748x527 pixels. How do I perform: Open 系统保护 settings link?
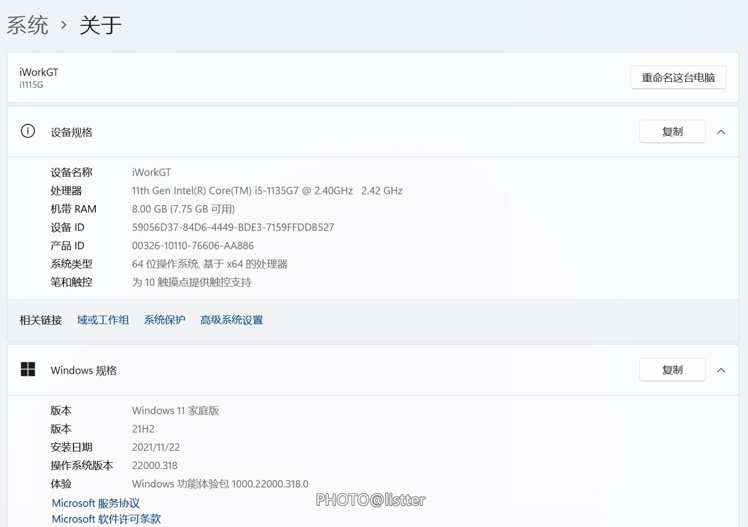click(x=165, y=320)
